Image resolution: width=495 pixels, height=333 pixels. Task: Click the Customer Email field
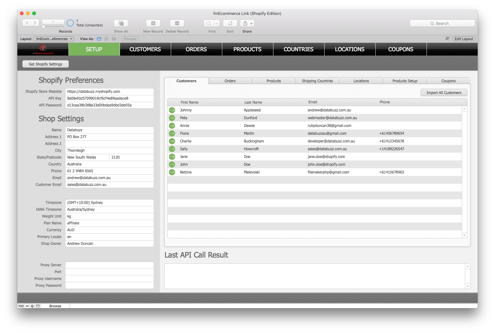(x=109, y=185)
